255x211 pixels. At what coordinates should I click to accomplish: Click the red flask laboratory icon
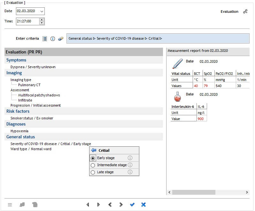pos(177,97)
